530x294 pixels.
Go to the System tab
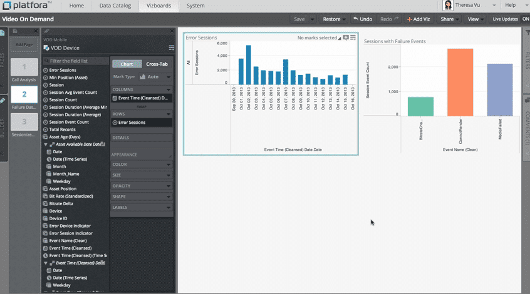[195, 6]
